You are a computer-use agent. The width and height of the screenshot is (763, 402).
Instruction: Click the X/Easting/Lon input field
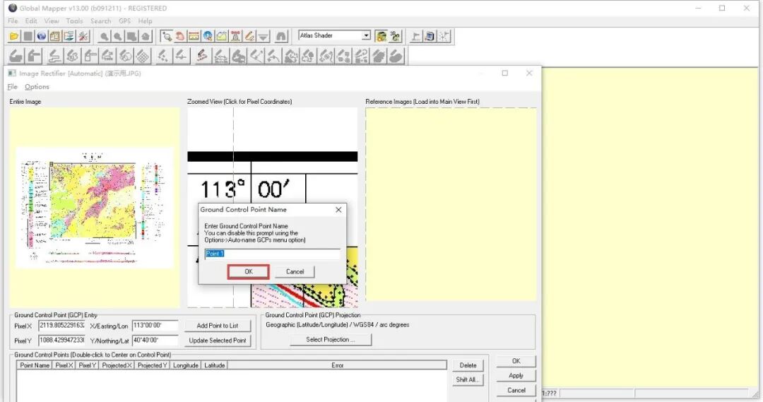(155, 326)
